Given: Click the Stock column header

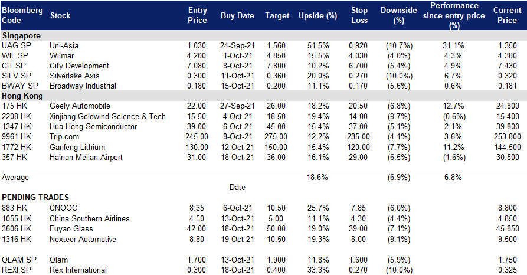Looking at the screenshot, I should (x=60, y=15).
